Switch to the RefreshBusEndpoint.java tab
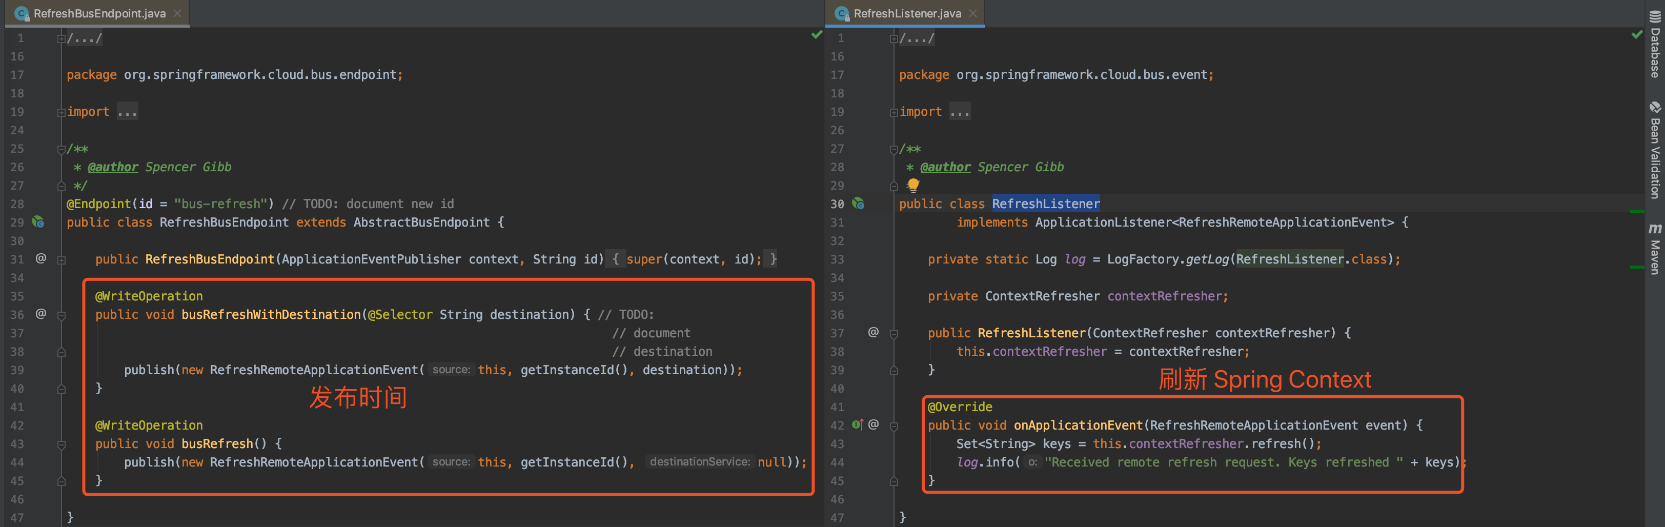Viewport: 1665px width, 527px height. click(99, 13)
